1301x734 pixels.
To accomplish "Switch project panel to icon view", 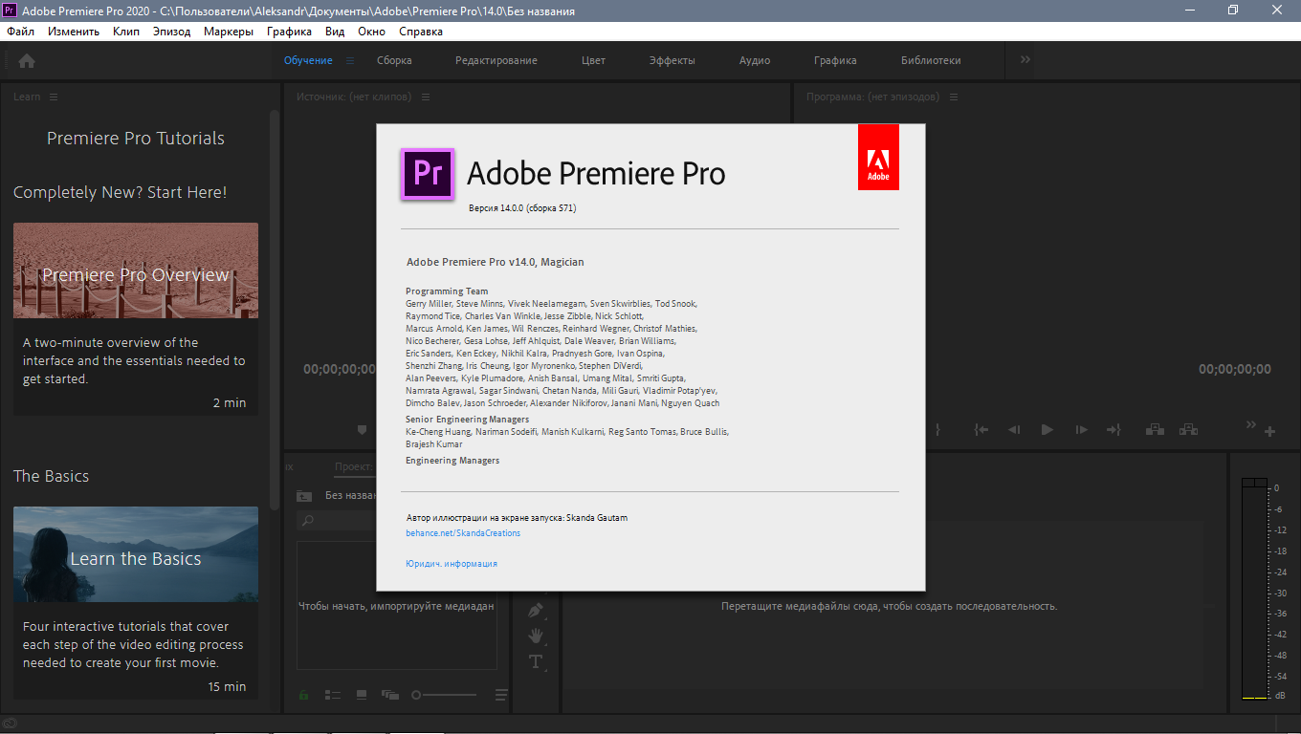I will [362, 695].
